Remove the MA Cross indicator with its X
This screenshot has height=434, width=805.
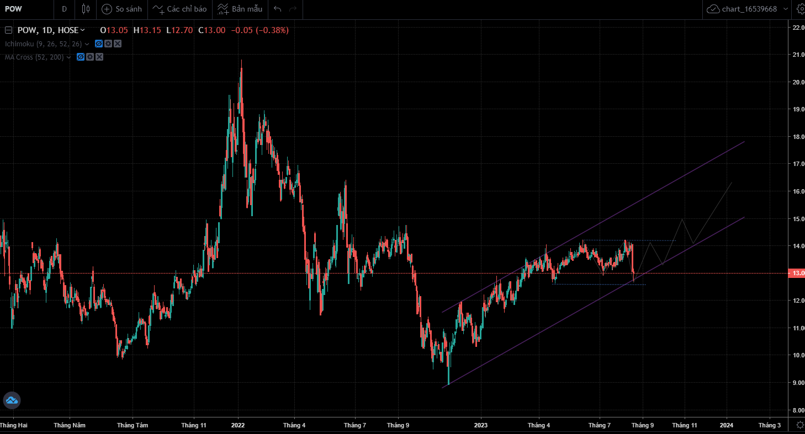99,57
